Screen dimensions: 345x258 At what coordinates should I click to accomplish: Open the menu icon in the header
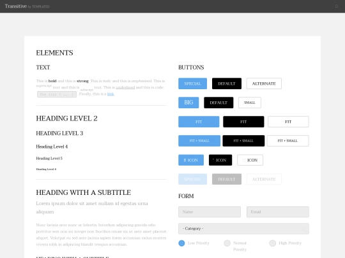click(x=337, y=6)
